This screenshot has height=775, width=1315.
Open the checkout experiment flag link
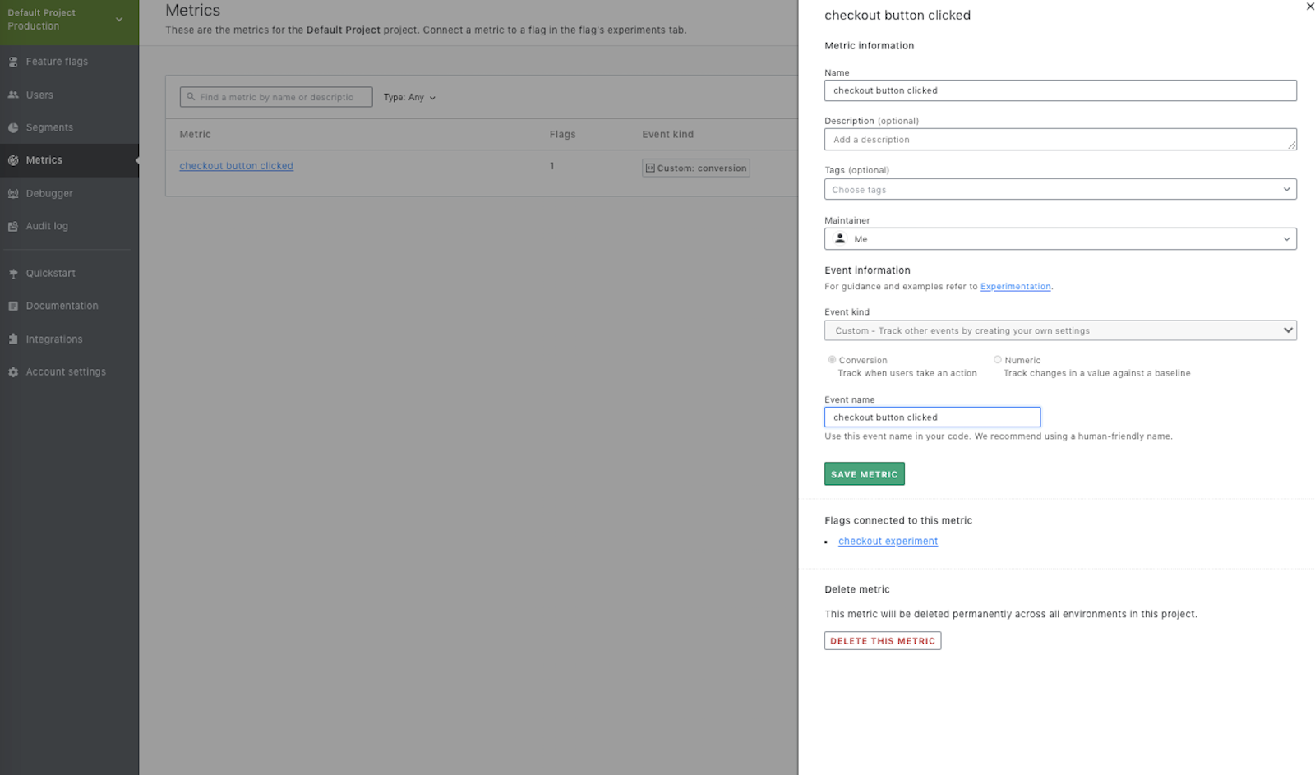click(x=888, y=541)
